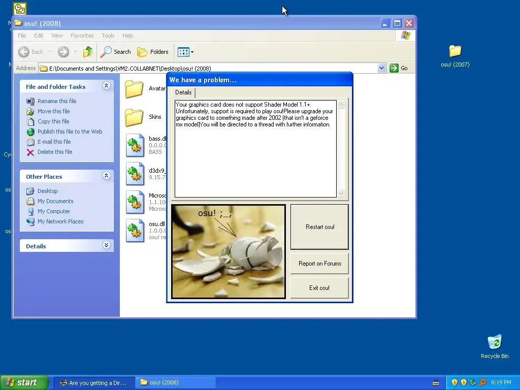Screen dimensions: 520x390
Task: Click E-mail this file
Action: pos(54,142)
